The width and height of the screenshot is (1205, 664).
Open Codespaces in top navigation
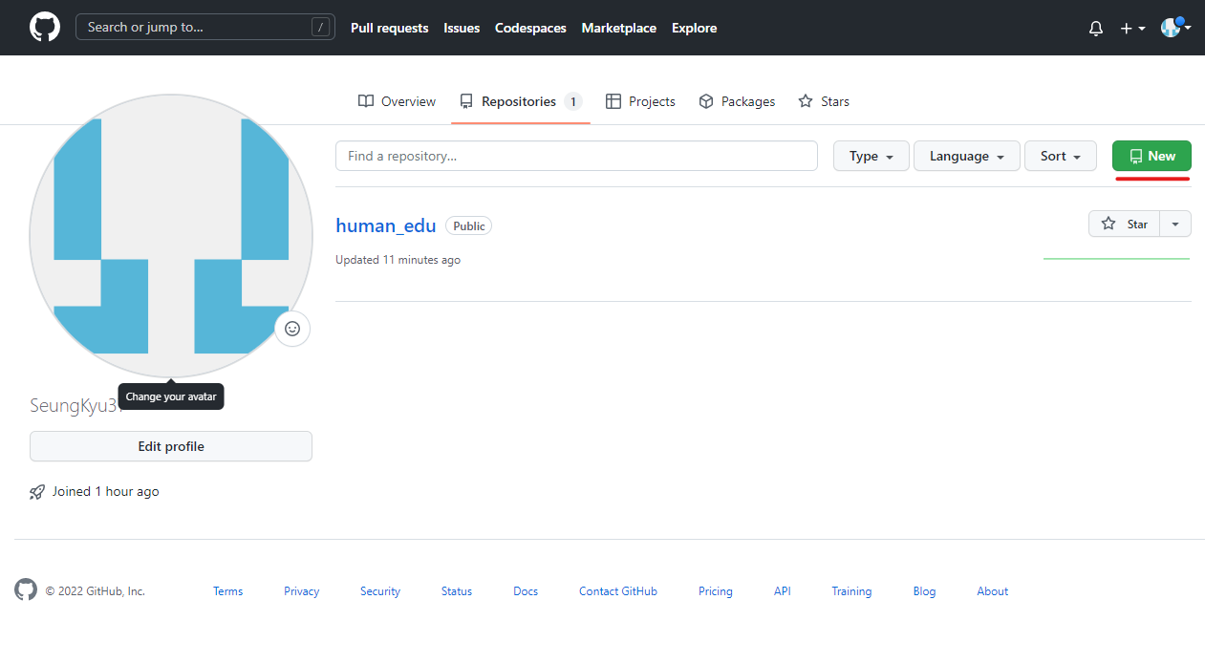530,28
